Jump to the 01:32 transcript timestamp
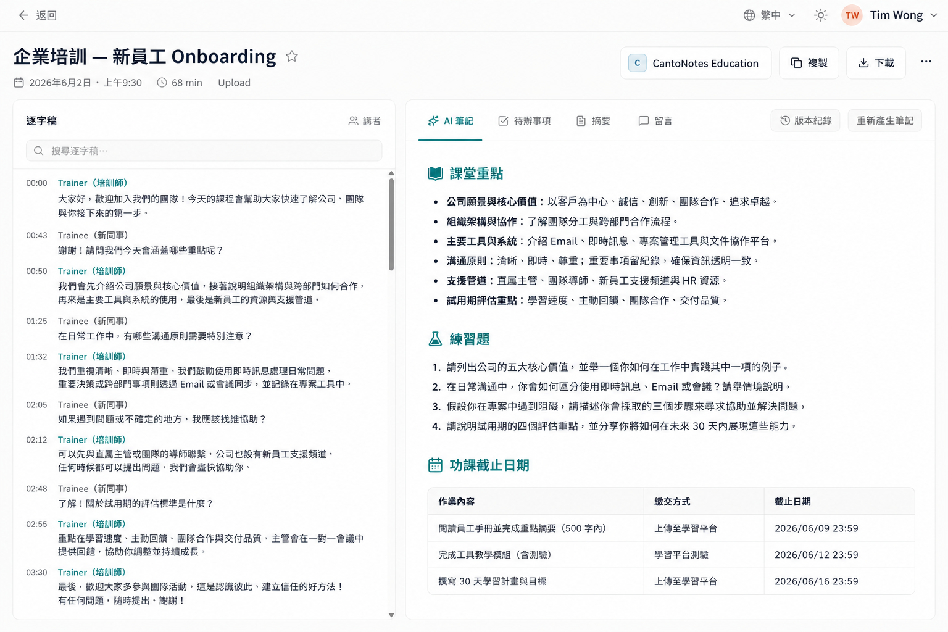The width and height of the screenshot is (948, 632). point(36,357)
